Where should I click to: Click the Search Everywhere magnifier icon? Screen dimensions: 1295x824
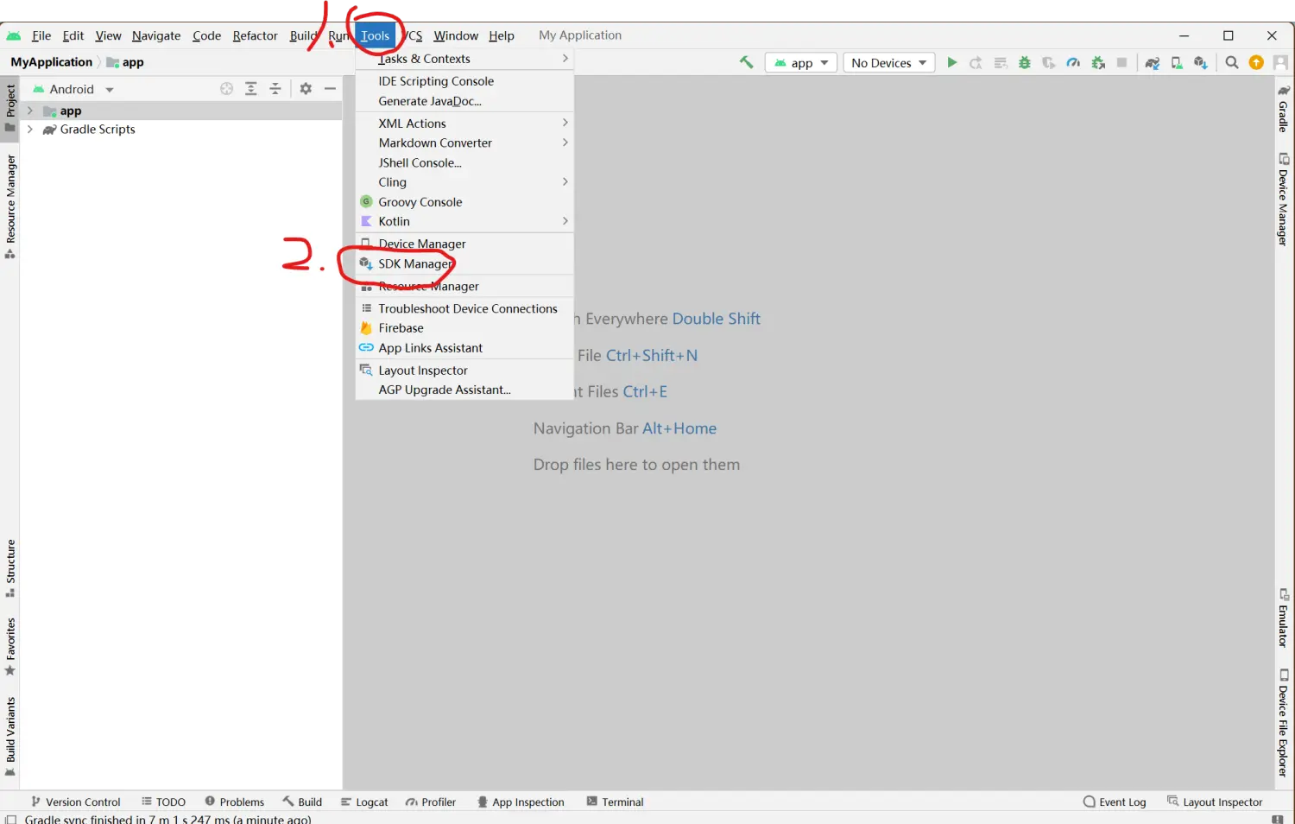[1232, 62]
